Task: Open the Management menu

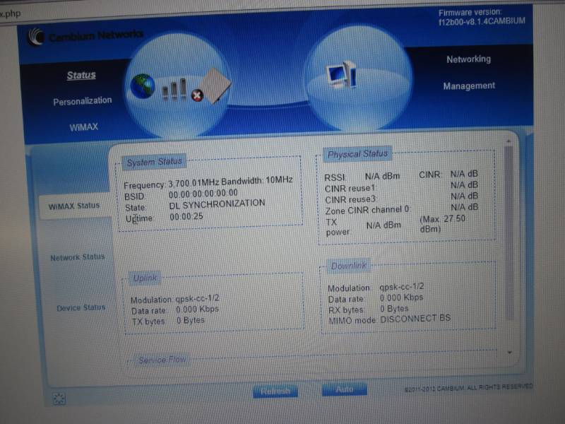Action: click(469, 86)
